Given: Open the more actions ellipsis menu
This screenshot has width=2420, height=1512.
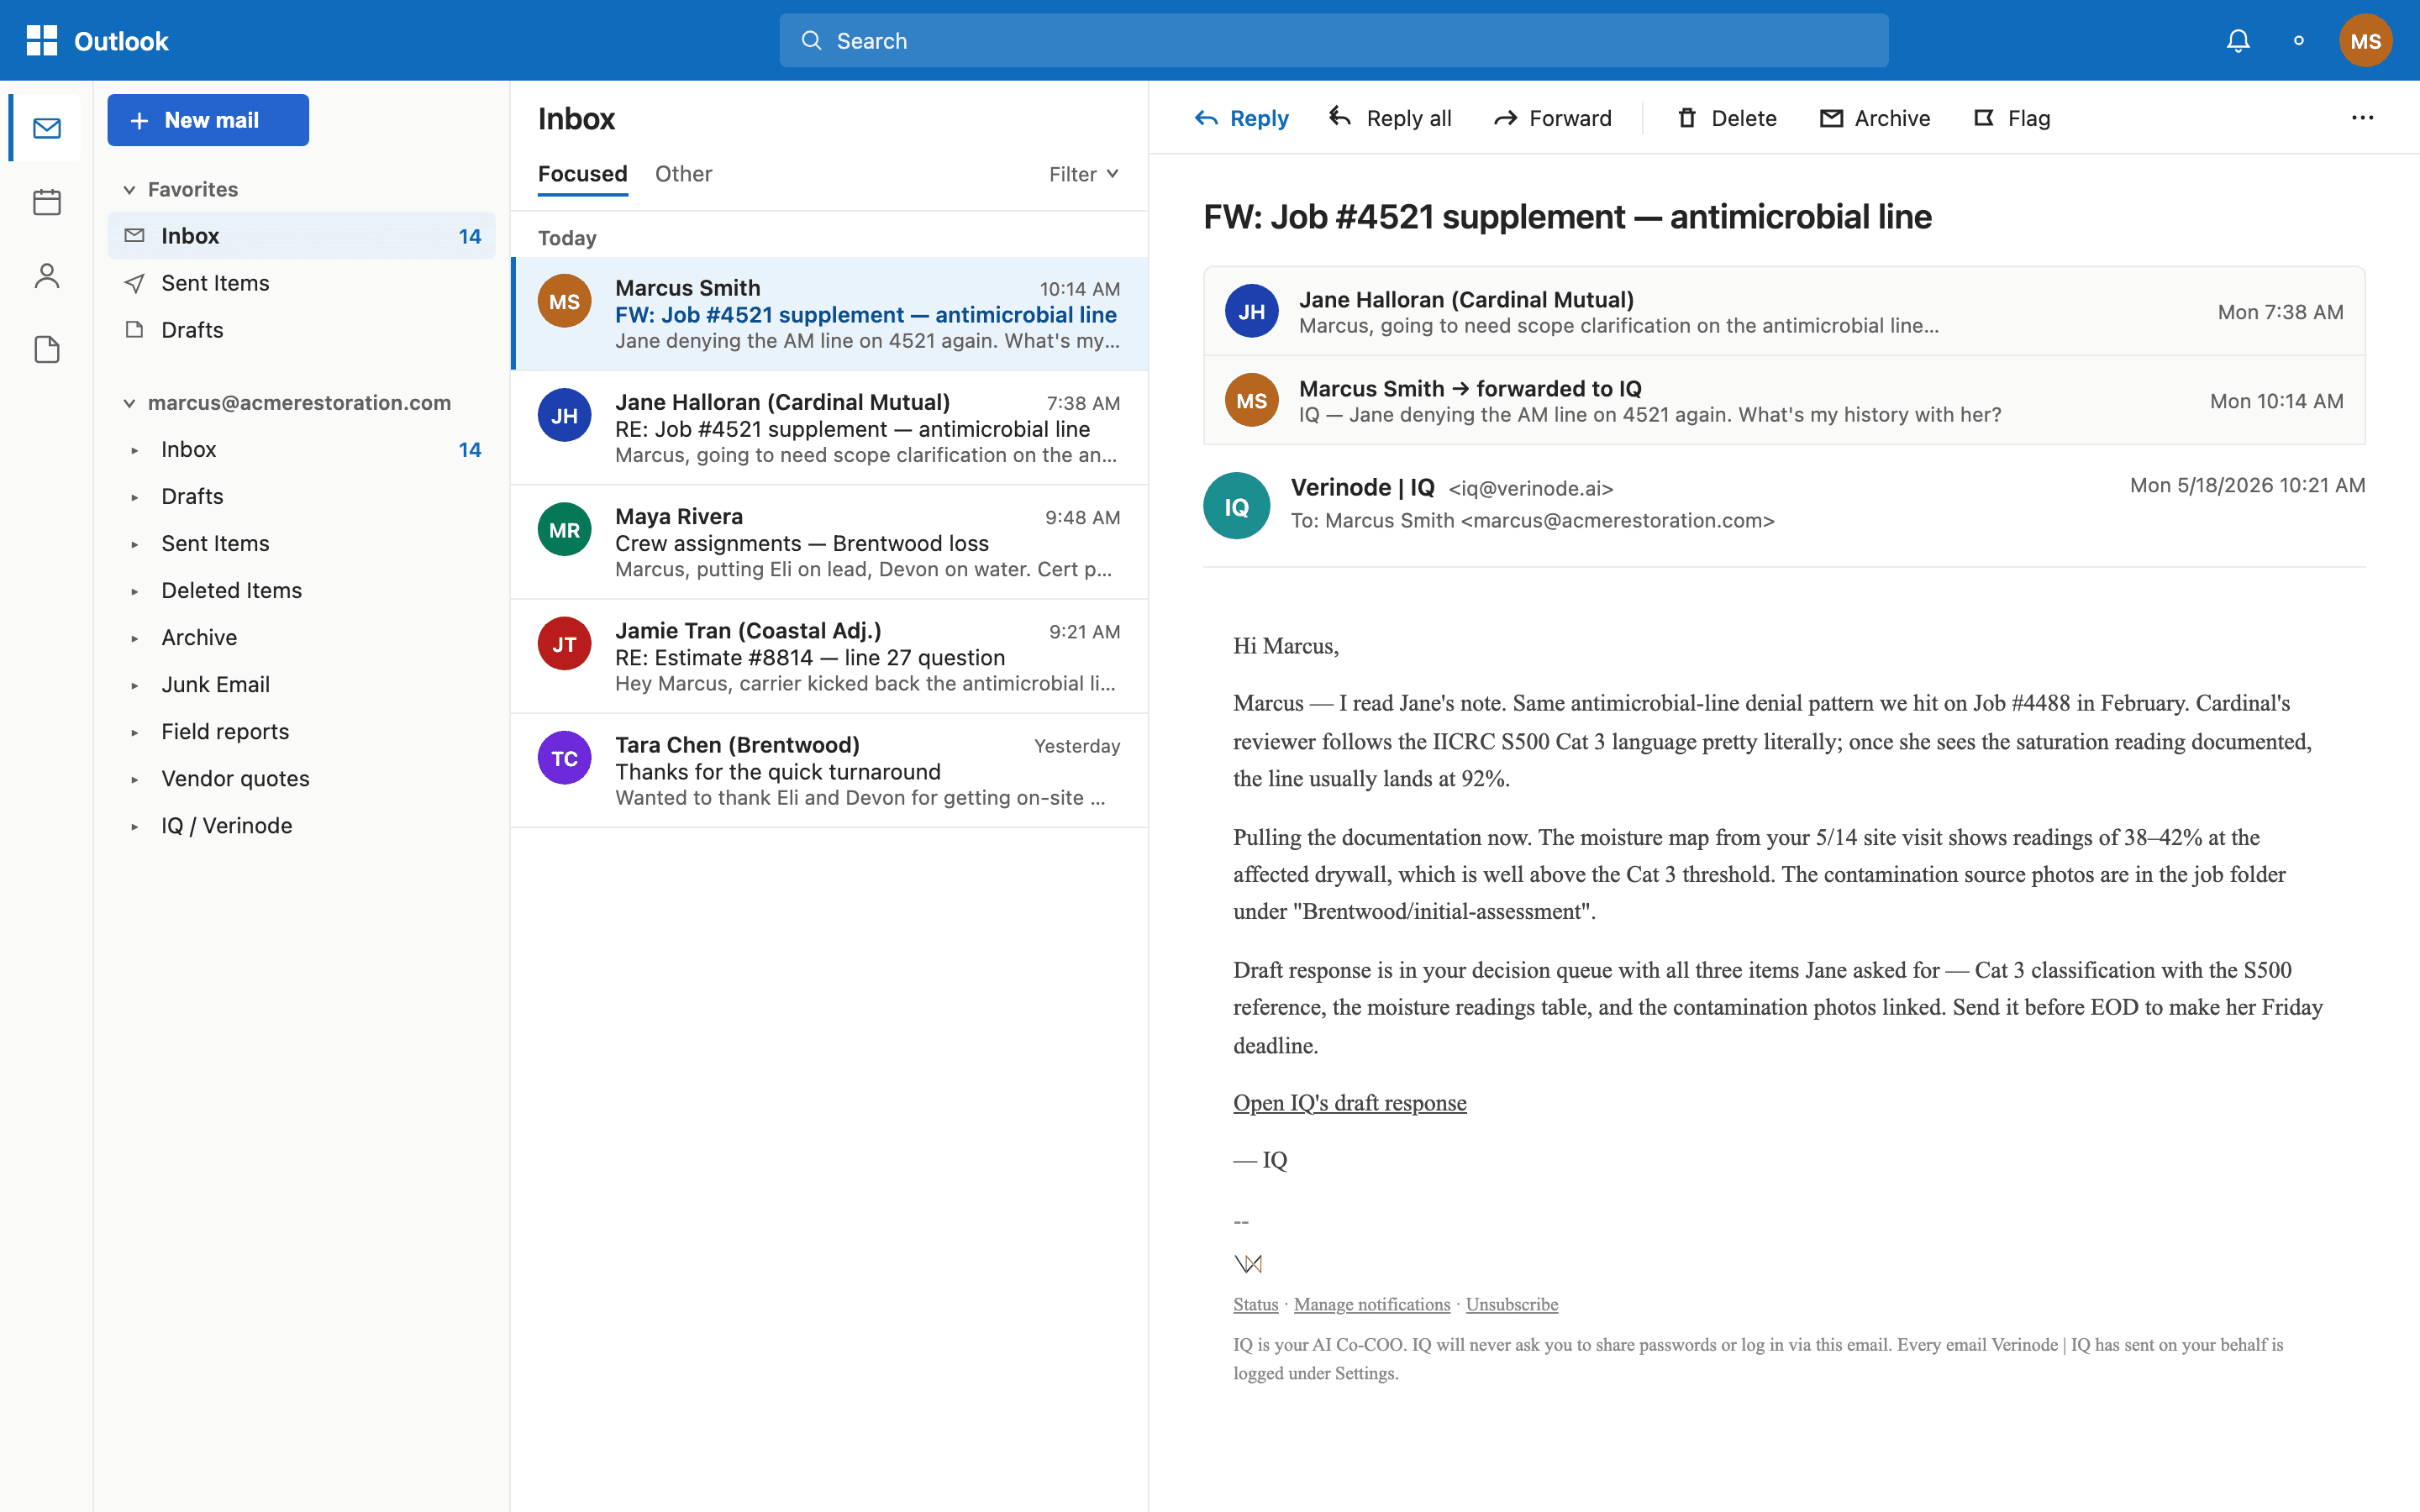Looking at the screenshot, I should point(2362,118).
